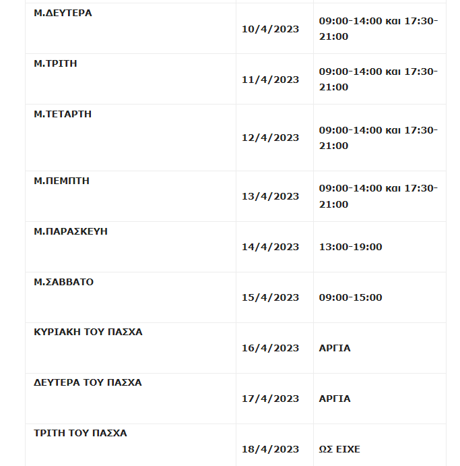Select the Μ.ΤΡΙΤΗ row label
Image resolution: width=460 pixels, height=466 pixels.
[x=56, y=64]
